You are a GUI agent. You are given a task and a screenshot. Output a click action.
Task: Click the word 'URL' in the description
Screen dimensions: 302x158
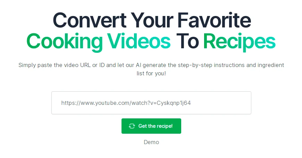[85, 65]
